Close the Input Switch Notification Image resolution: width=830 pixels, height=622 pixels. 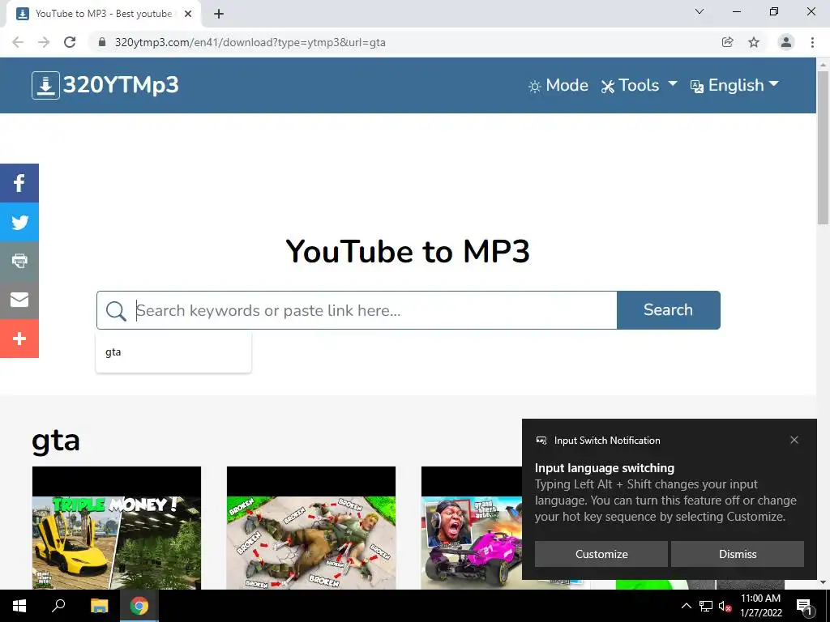coord(794,440)
